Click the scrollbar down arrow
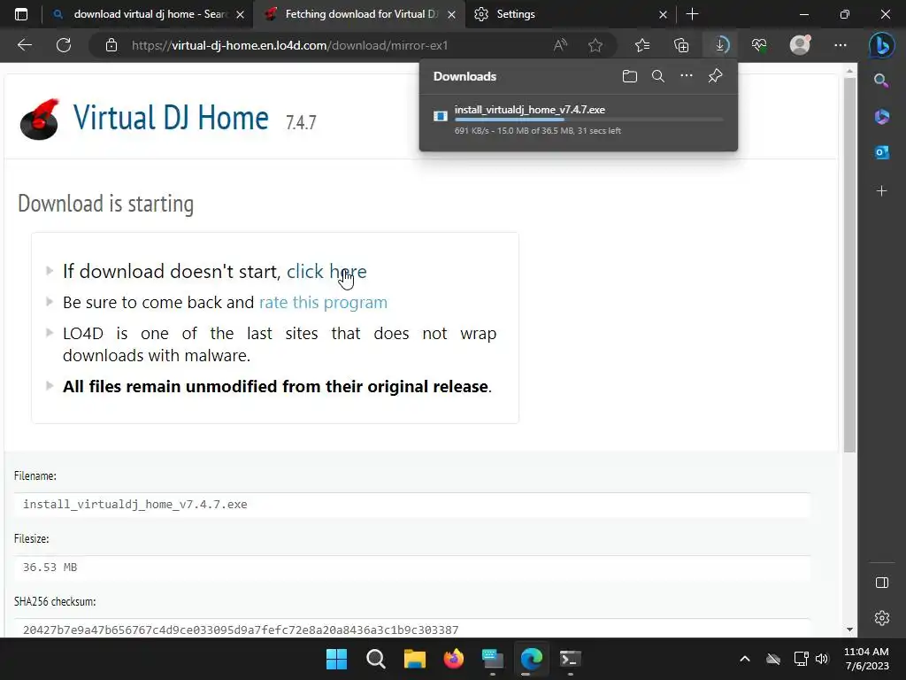This screenshot has width=906, height=680. coord(849,630)
